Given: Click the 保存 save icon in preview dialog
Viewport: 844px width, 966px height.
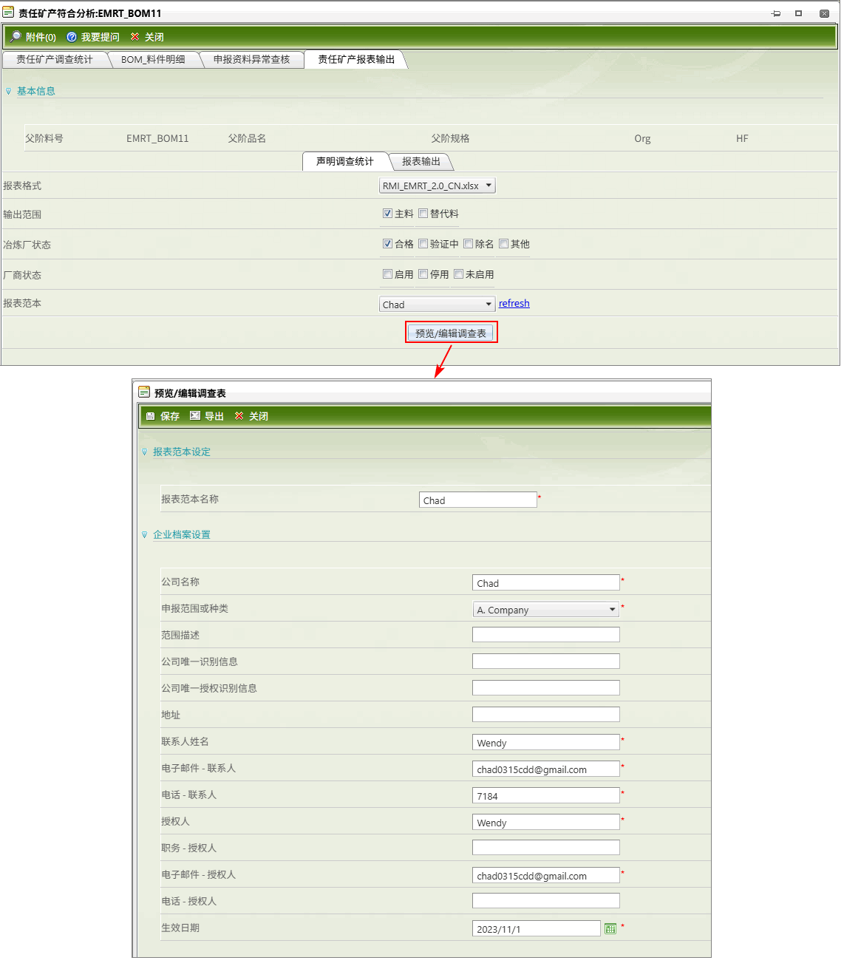Looking at the screenshot, I should click(x=151, y=416).
